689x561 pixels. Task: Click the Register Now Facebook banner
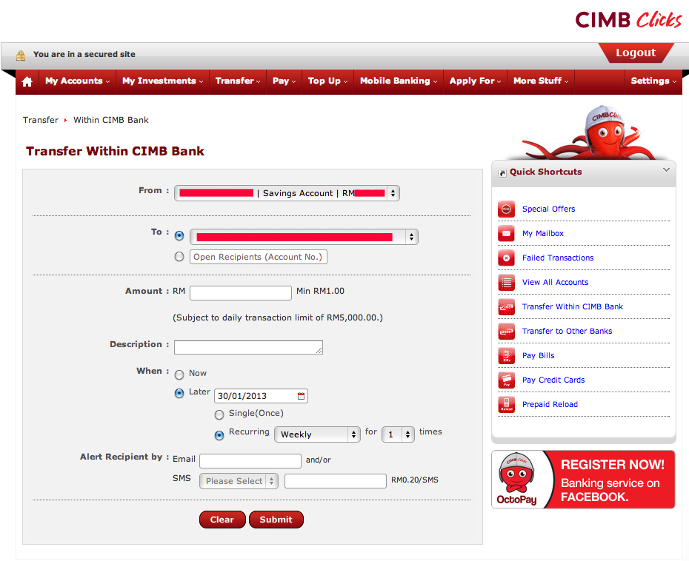pyautogui.click(x=584, y=480)
